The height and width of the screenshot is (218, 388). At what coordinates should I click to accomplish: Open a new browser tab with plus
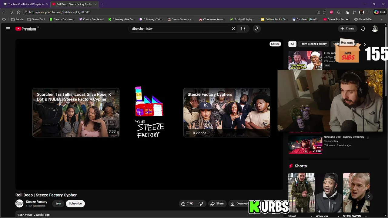pos(103,4)
